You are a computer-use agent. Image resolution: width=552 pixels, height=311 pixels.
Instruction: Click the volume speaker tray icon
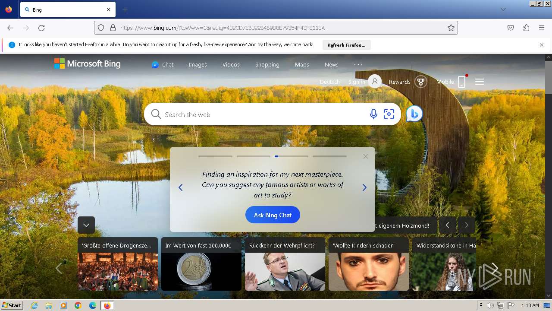click(x=490, y=305)
